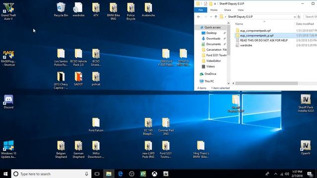Viewport: 317px width, 178px height.
Task: Open This PC in navigation pane
Action: click(x=209, y=81)
